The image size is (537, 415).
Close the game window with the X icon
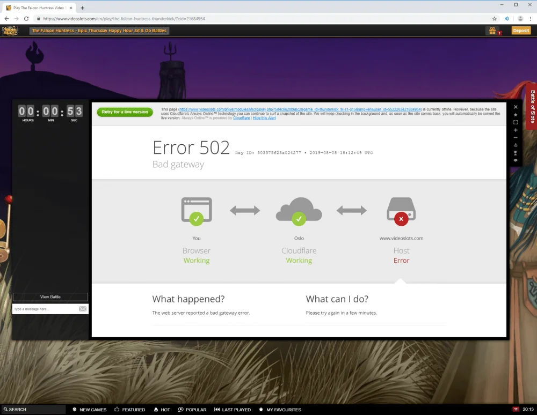pyautogui.click(x=516, y=107)
